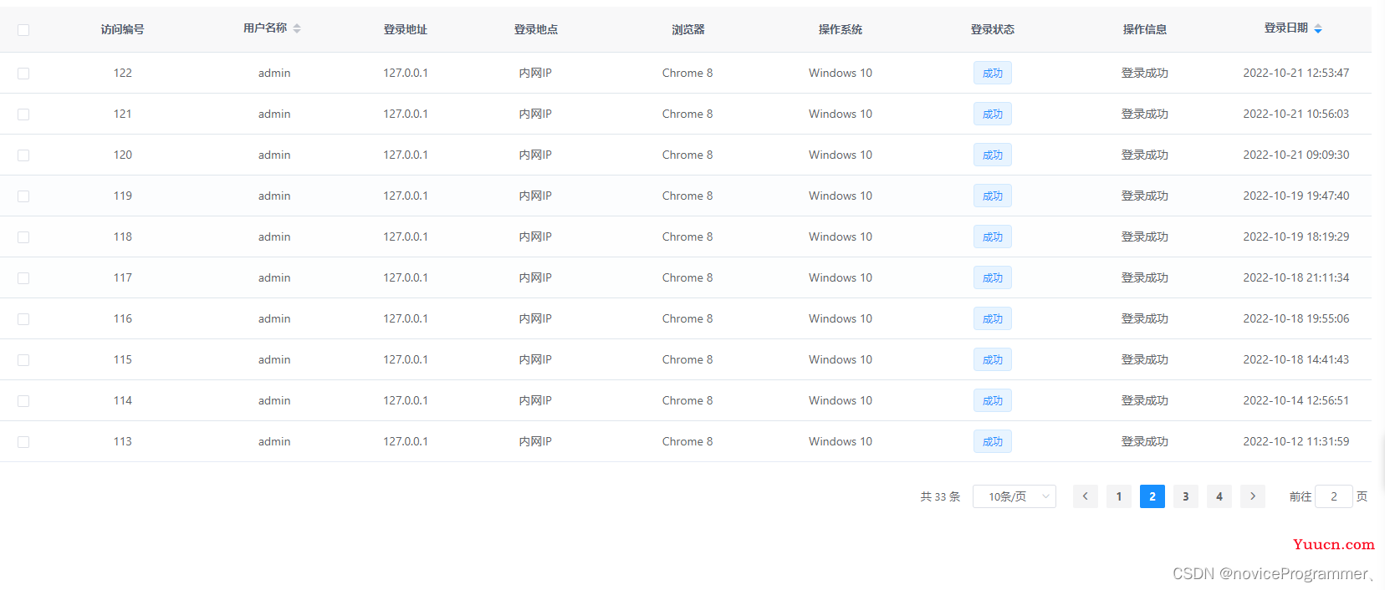Click 登录成功 message in row 116
Image resolution: width=1385 pixels, height=590 pixels.
pyautogui.click(x=1145, y=318)
